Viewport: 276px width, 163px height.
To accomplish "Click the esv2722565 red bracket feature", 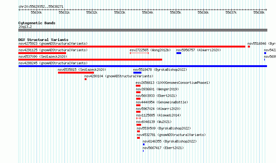I will tap(139, 53).
